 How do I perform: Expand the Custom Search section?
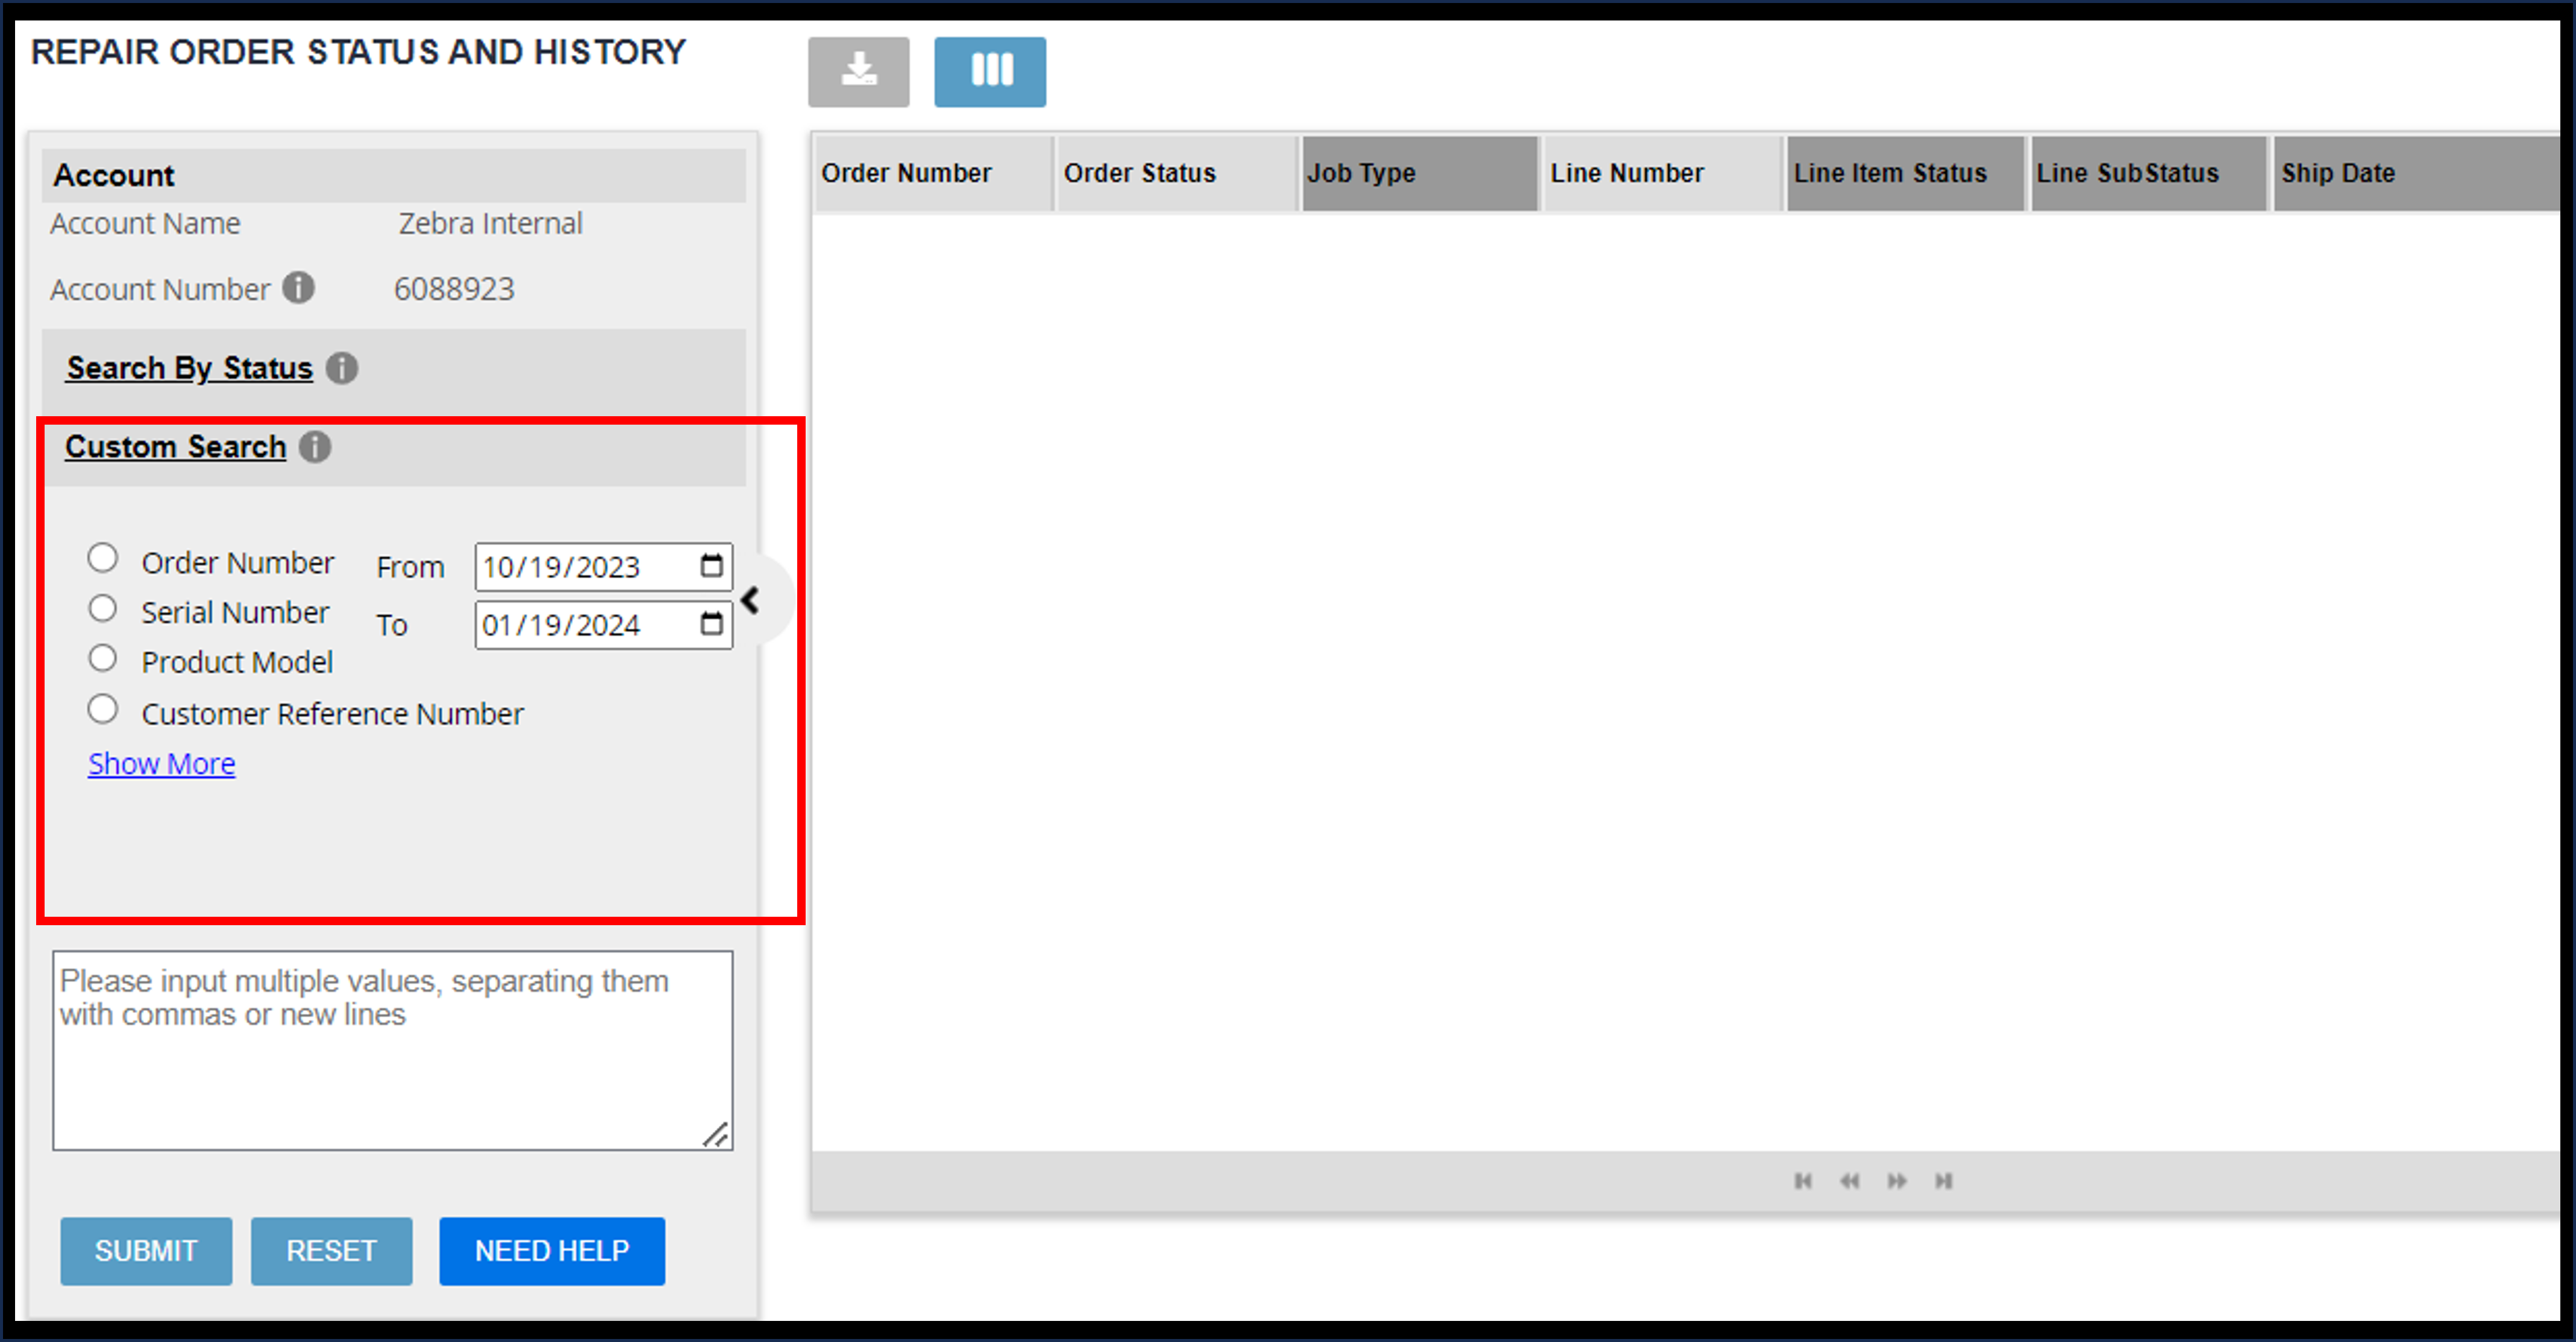click(x=176, y=447)
